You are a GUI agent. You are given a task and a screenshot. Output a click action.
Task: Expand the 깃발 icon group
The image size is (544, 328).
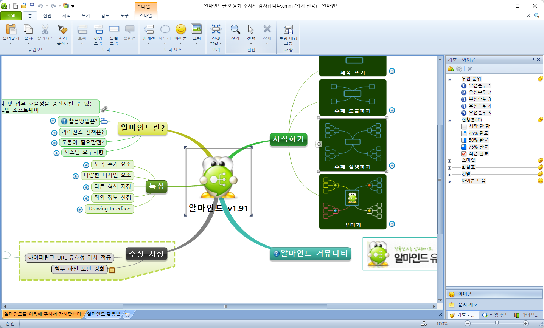(450, 175)
